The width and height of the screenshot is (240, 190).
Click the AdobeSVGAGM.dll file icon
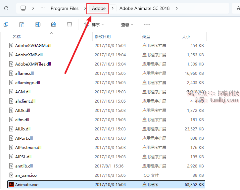(11, 45)
